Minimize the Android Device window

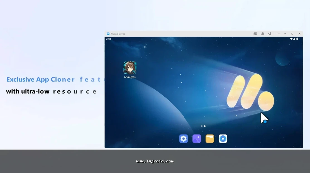point(285,34)
